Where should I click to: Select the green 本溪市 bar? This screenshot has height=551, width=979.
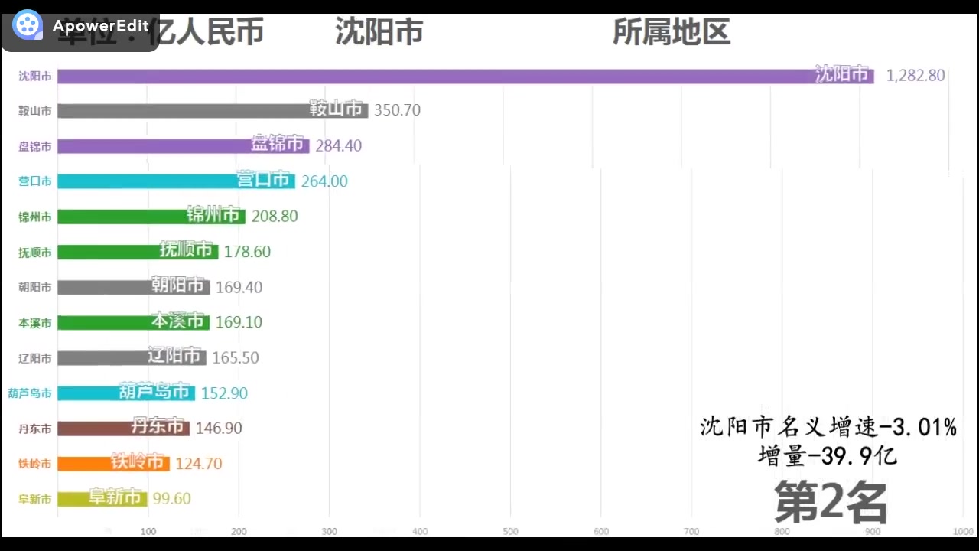tap(134, 322)
